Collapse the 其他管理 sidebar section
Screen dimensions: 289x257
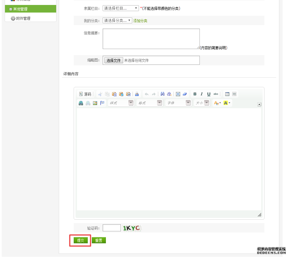coord(11,9)
